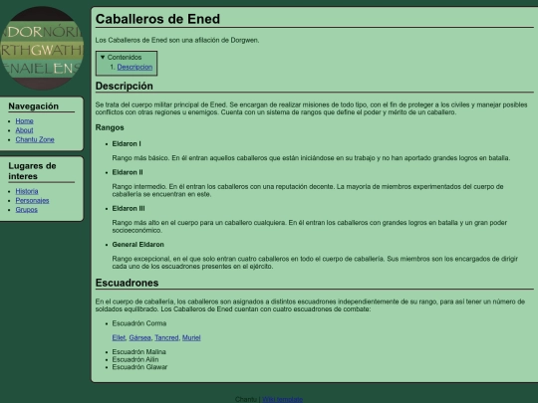This screenshot has width=538, height=403.
Task: Open the Gársea character link
Action: (x=140, y=337)
